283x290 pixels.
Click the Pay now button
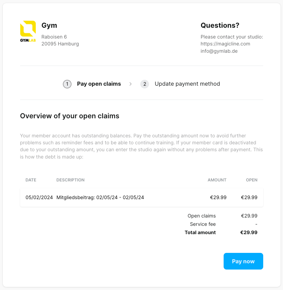(x=243, y=261)
